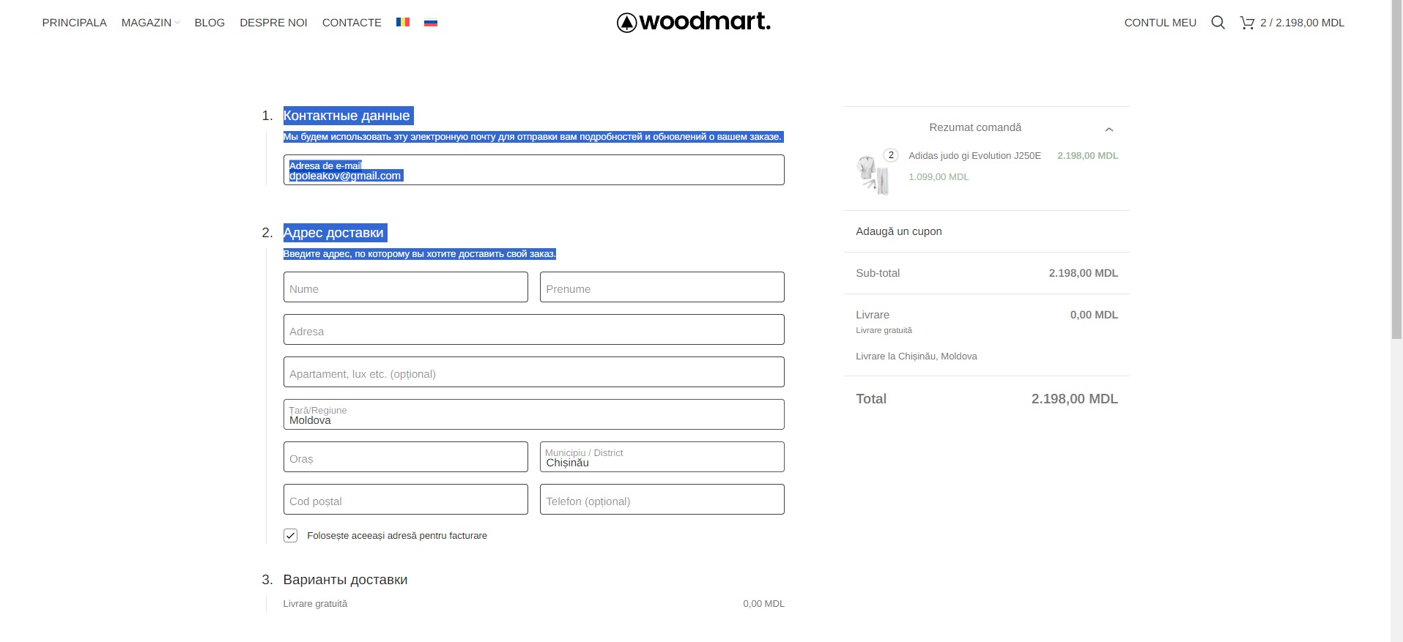Click the Telefon (opțional) field
The image size is (1403, 642).
662,499
